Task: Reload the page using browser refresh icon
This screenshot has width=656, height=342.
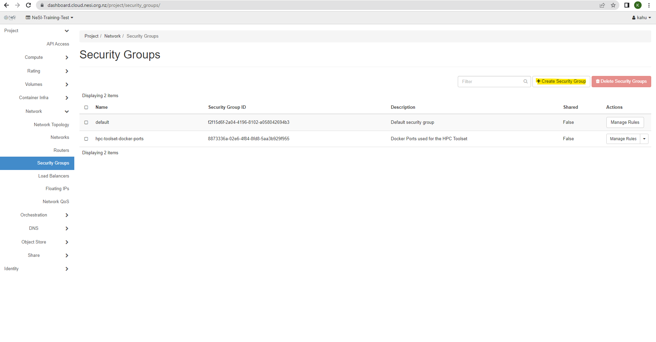Action: (x=28, y=5)
